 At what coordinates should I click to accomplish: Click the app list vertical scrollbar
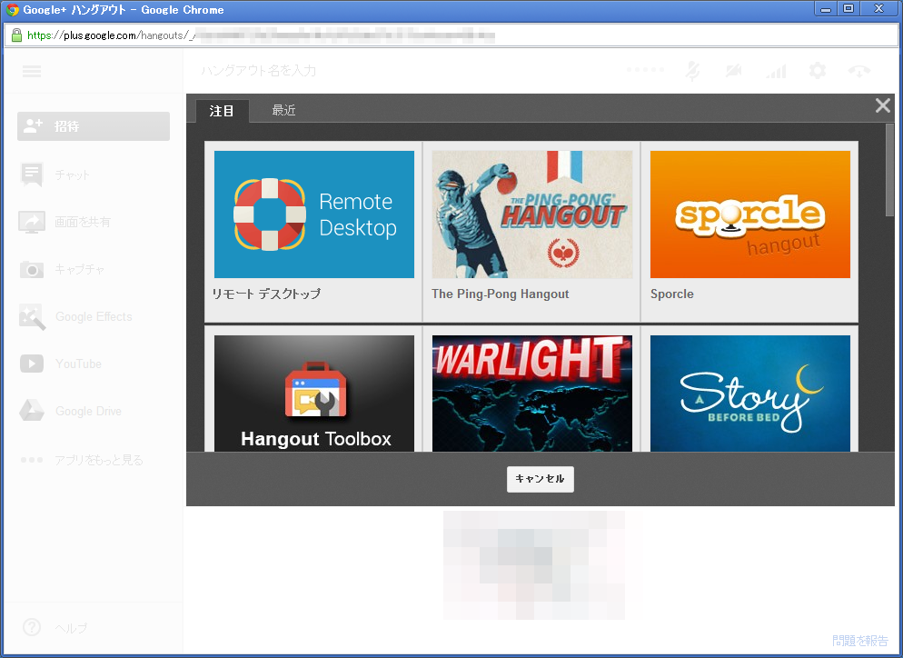[x=890, y=171]
